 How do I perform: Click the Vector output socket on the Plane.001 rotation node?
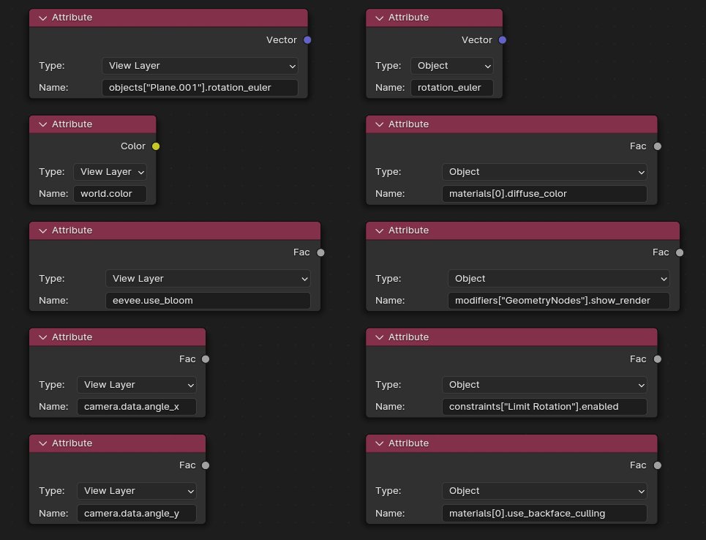click(x=307, y=40)
